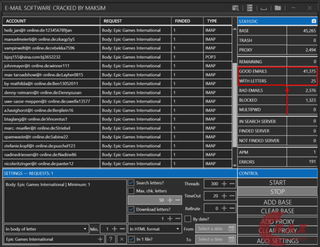Add request with plus next to Epic Games International
This screenshot has width=320, height=247.
pyautogui.click(x=100, y=239)
